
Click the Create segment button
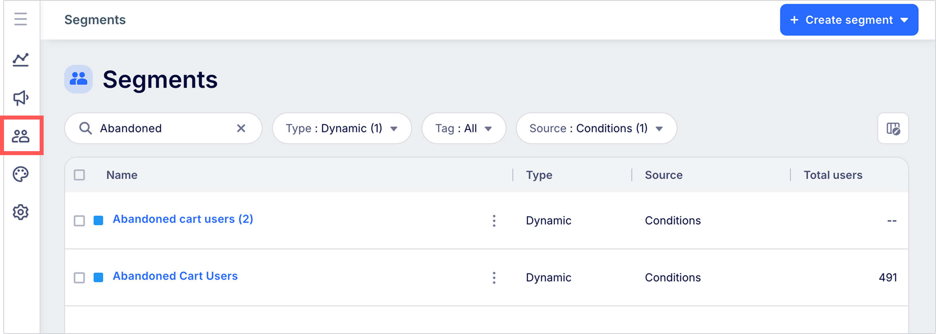849,20
